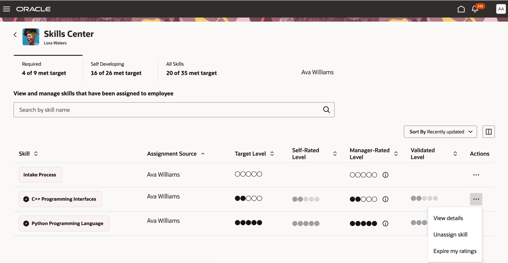Screen dimensions: 508x263
Task: Switch to the All Skills tab
Action: [191, 69]
